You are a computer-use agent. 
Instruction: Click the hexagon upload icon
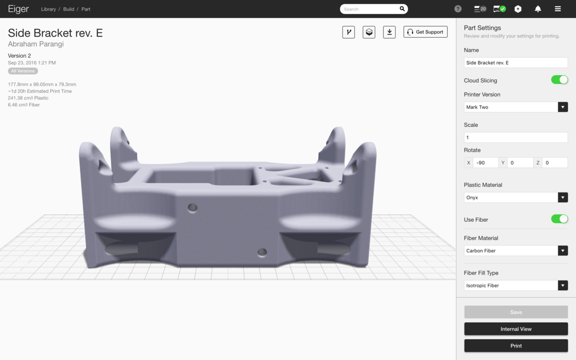[x=518, y=9]
